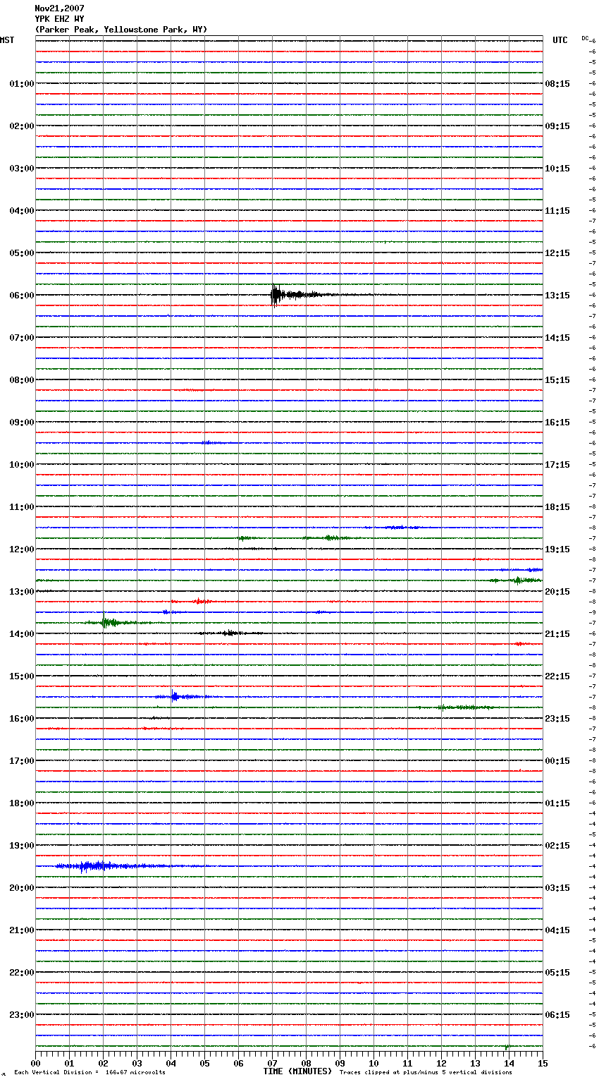Click the 21:15 UTC time label
The height and width of the screenshot is (1082, 599).
point(557,634)
